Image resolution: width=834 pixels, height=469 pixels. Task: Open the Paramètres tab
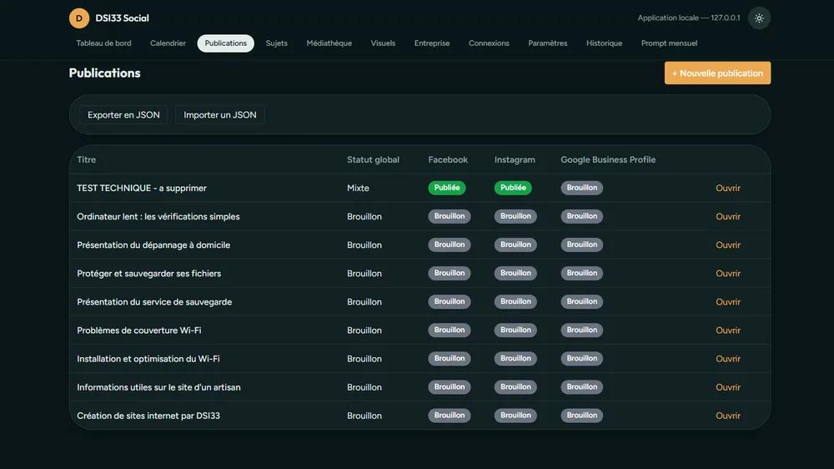pyautogui.click(x=548, y=43)
